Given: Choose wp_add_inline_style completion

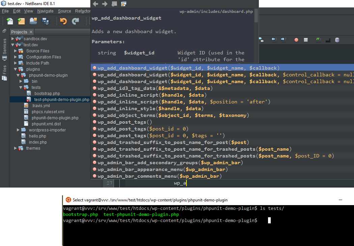Looking at the screenshot, I should (222, 108).
